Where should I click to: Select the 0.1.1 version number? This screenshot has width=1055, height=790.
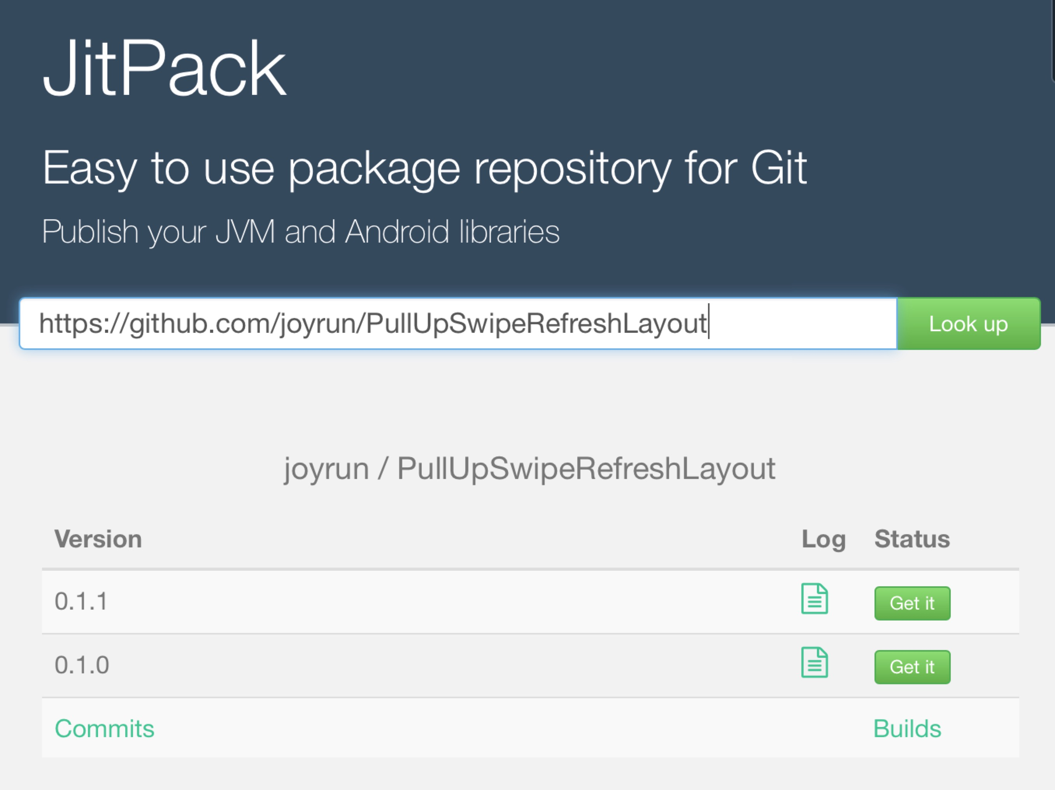click(x=81, y=601)
